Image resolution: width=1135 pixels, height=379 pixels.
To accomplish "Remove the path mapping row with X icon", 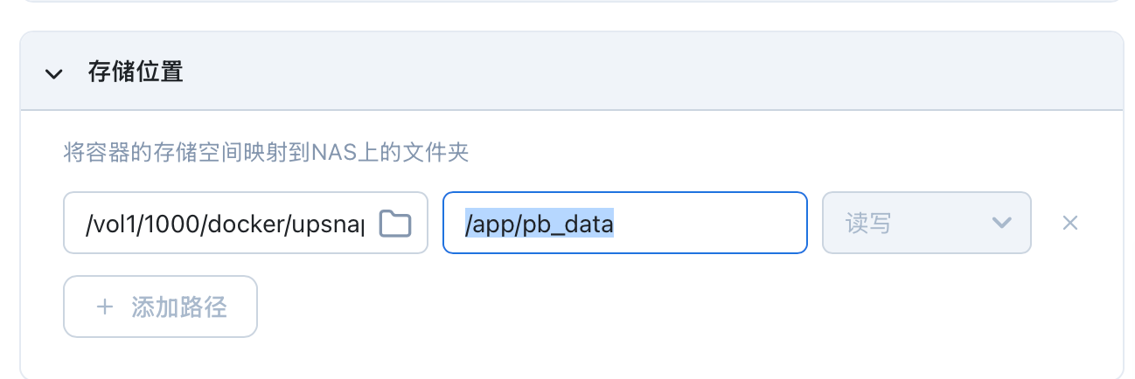I will coord(1069,223).
